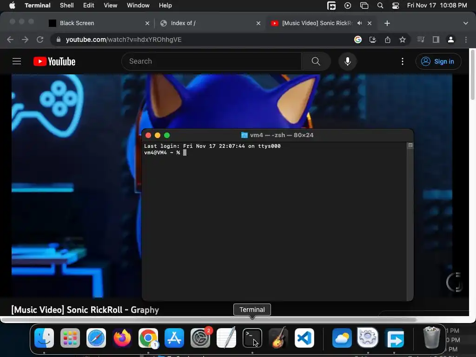
Task: Click the YouTube page vertical scrollbar
Action: (x=473, y=75)
